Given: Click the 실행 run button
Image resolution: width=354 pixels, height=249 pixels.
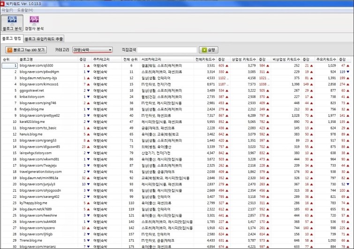Looking at the screenshot, I should pos(208,50).
